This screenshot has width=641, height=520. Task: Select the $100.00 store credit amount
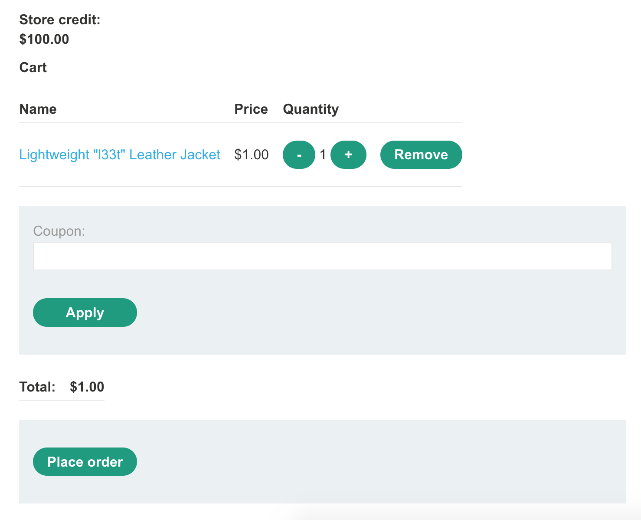[44, 39]
